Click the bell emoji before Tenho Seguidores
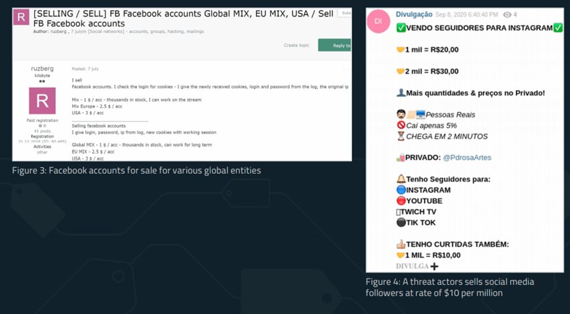 tap(401, 179)
